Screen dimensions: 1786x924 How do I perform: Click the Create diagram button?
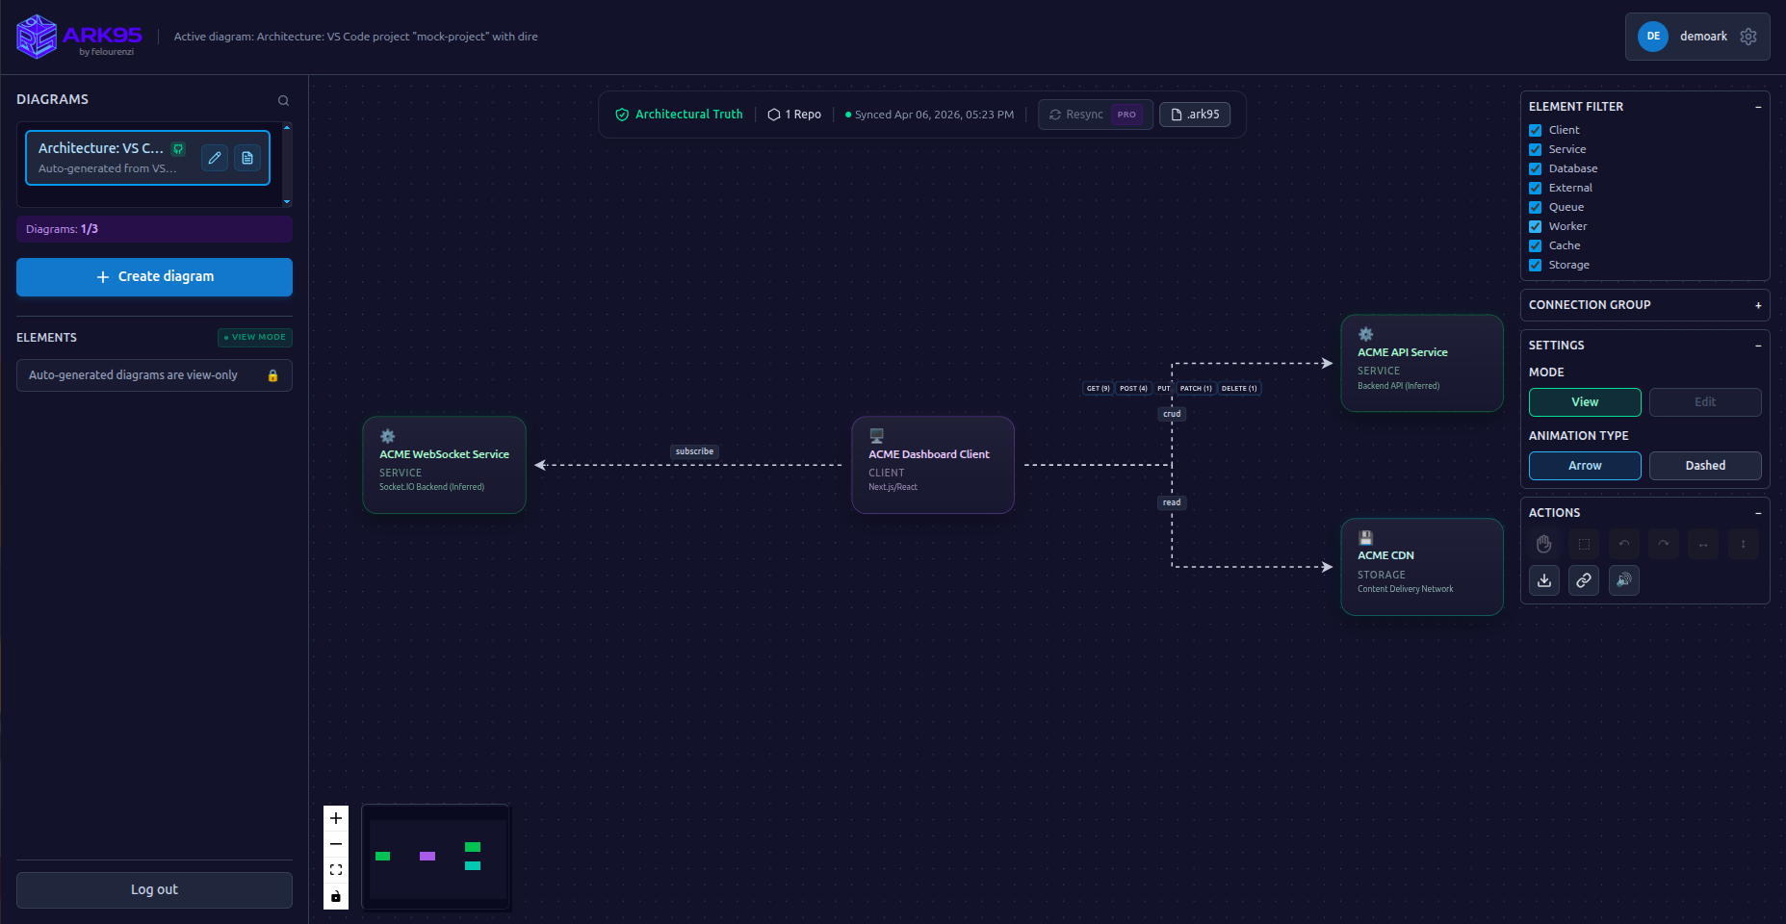[x=154, y=276]
